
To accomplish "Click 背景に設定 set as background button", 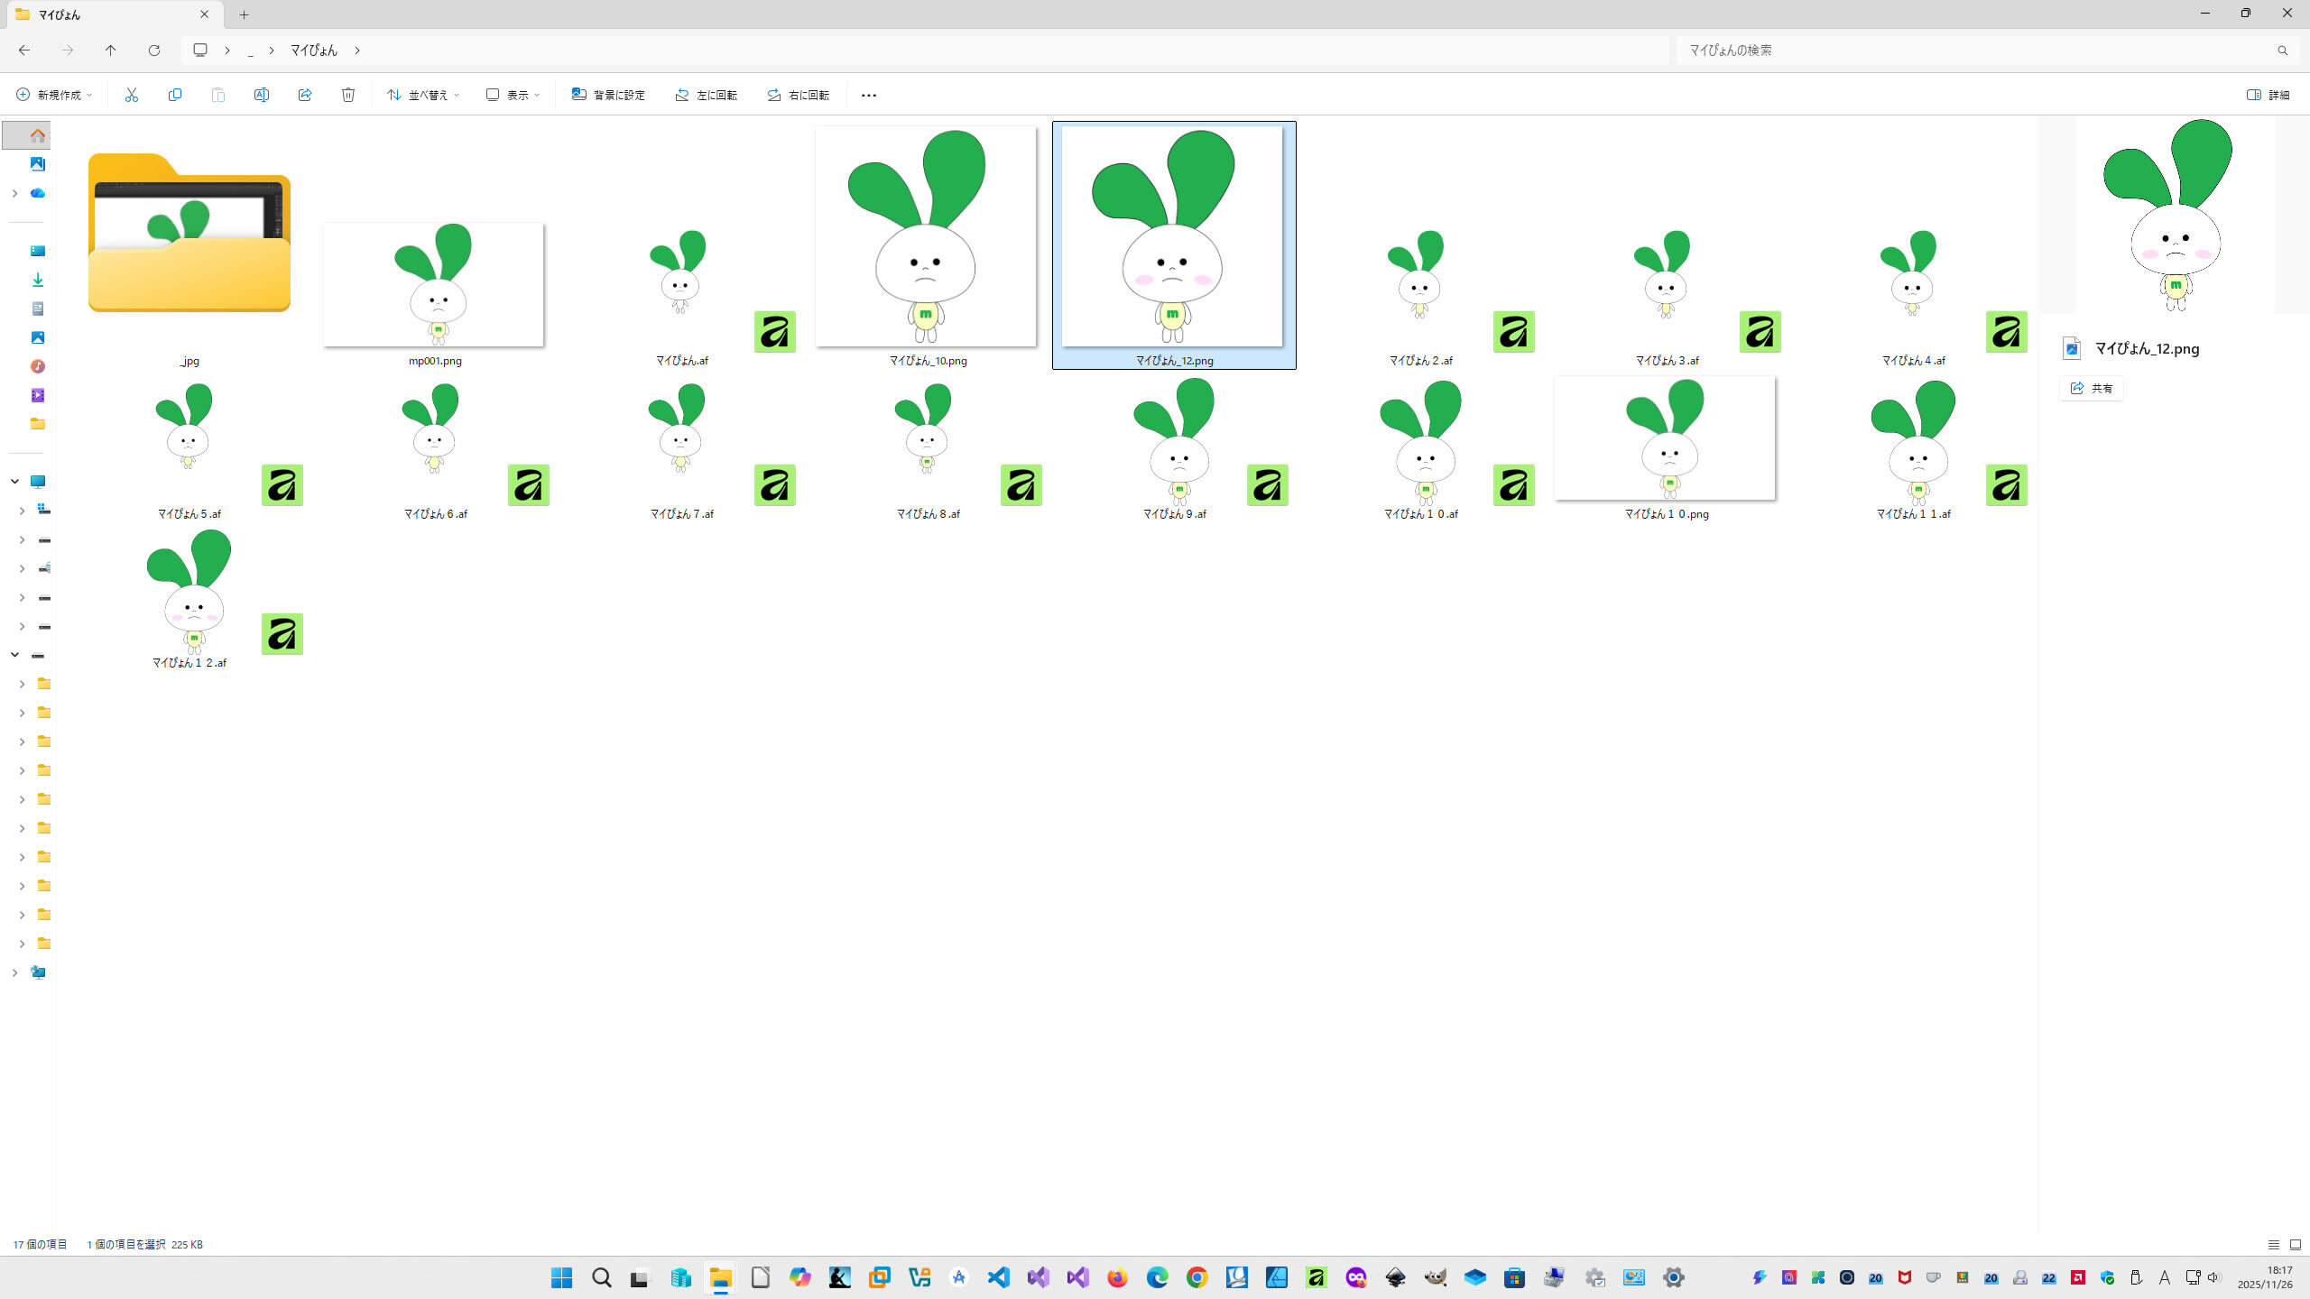I will coord(608,95).
